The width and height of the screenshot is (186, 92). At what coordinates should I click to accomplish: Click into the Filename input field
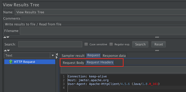pyautogui.click(x=103, y=31)
